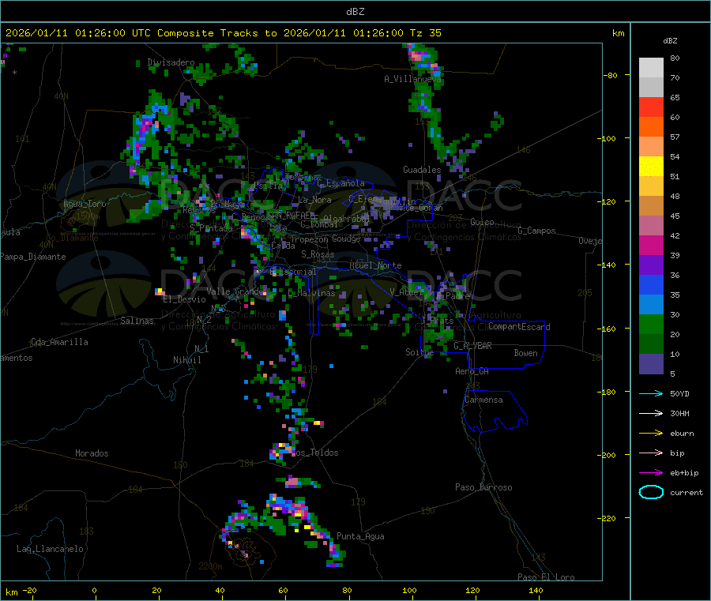Click the gold 51 dBZ color swatch
Screen dimensions: 711x601
pyautogui.click(x=651, y=186)
